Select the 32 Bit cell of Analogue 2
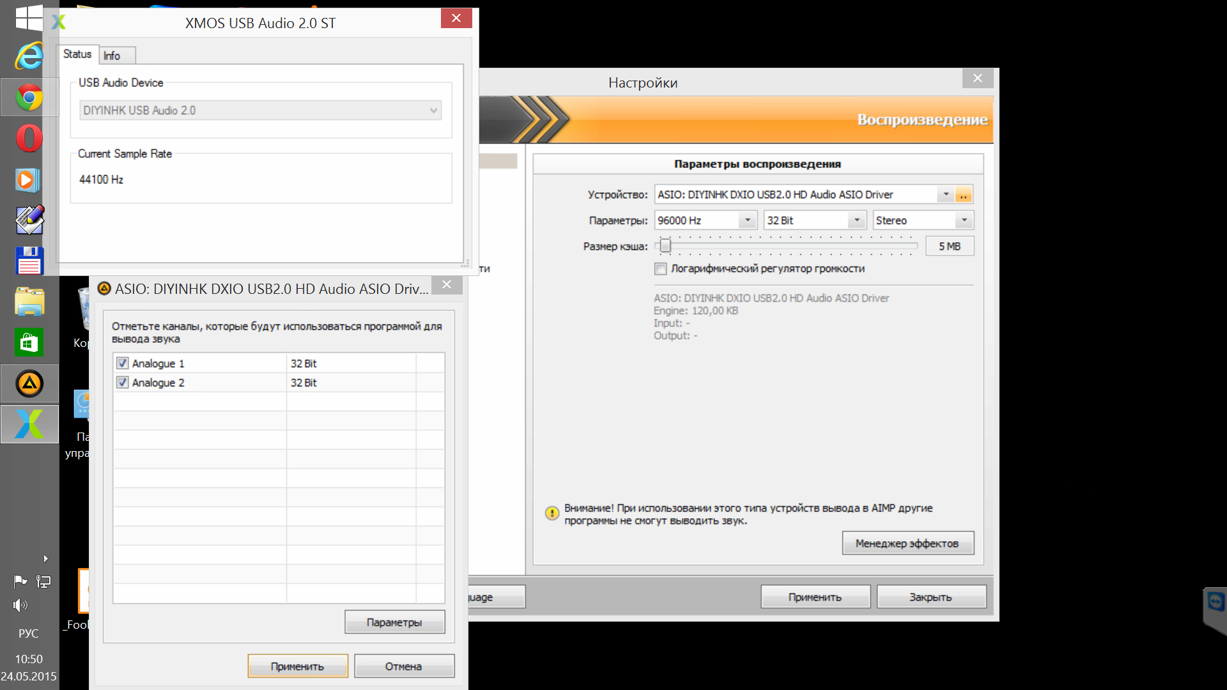 coord(351,382)
